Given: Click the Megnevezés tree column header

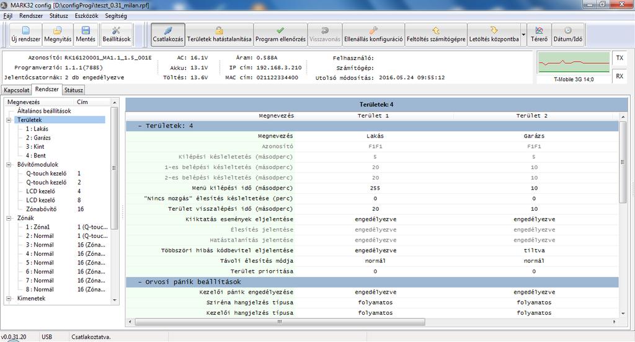Looking at the screenshot, I should click(24, 102).
